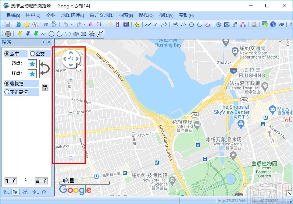This screenshot has height=204, width=293.
Task: Select the green pushpin marker
Action: click(x=36, y=34)
